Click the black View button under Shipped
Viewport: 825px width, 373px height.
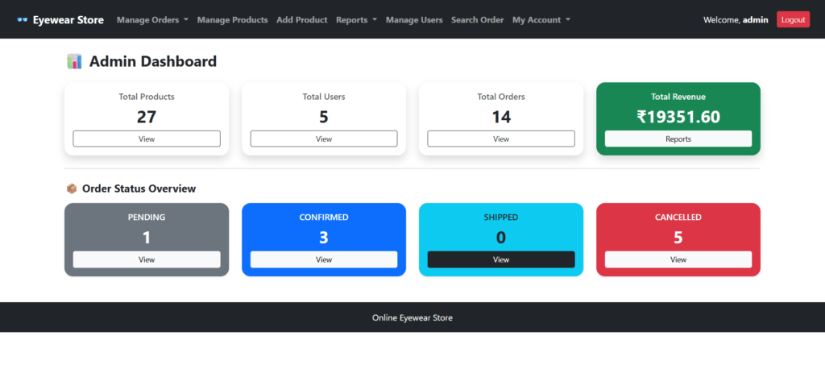[x=501, y=259]
